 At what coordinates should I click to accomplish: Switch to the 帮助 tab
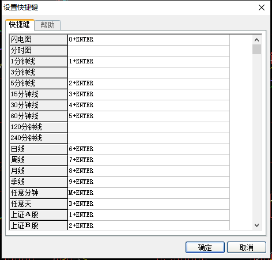coord(48,25)
